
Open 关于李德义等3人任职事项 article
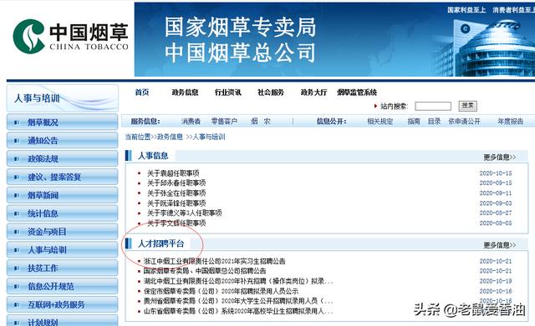pyautogui.click(x=184, y=213)
